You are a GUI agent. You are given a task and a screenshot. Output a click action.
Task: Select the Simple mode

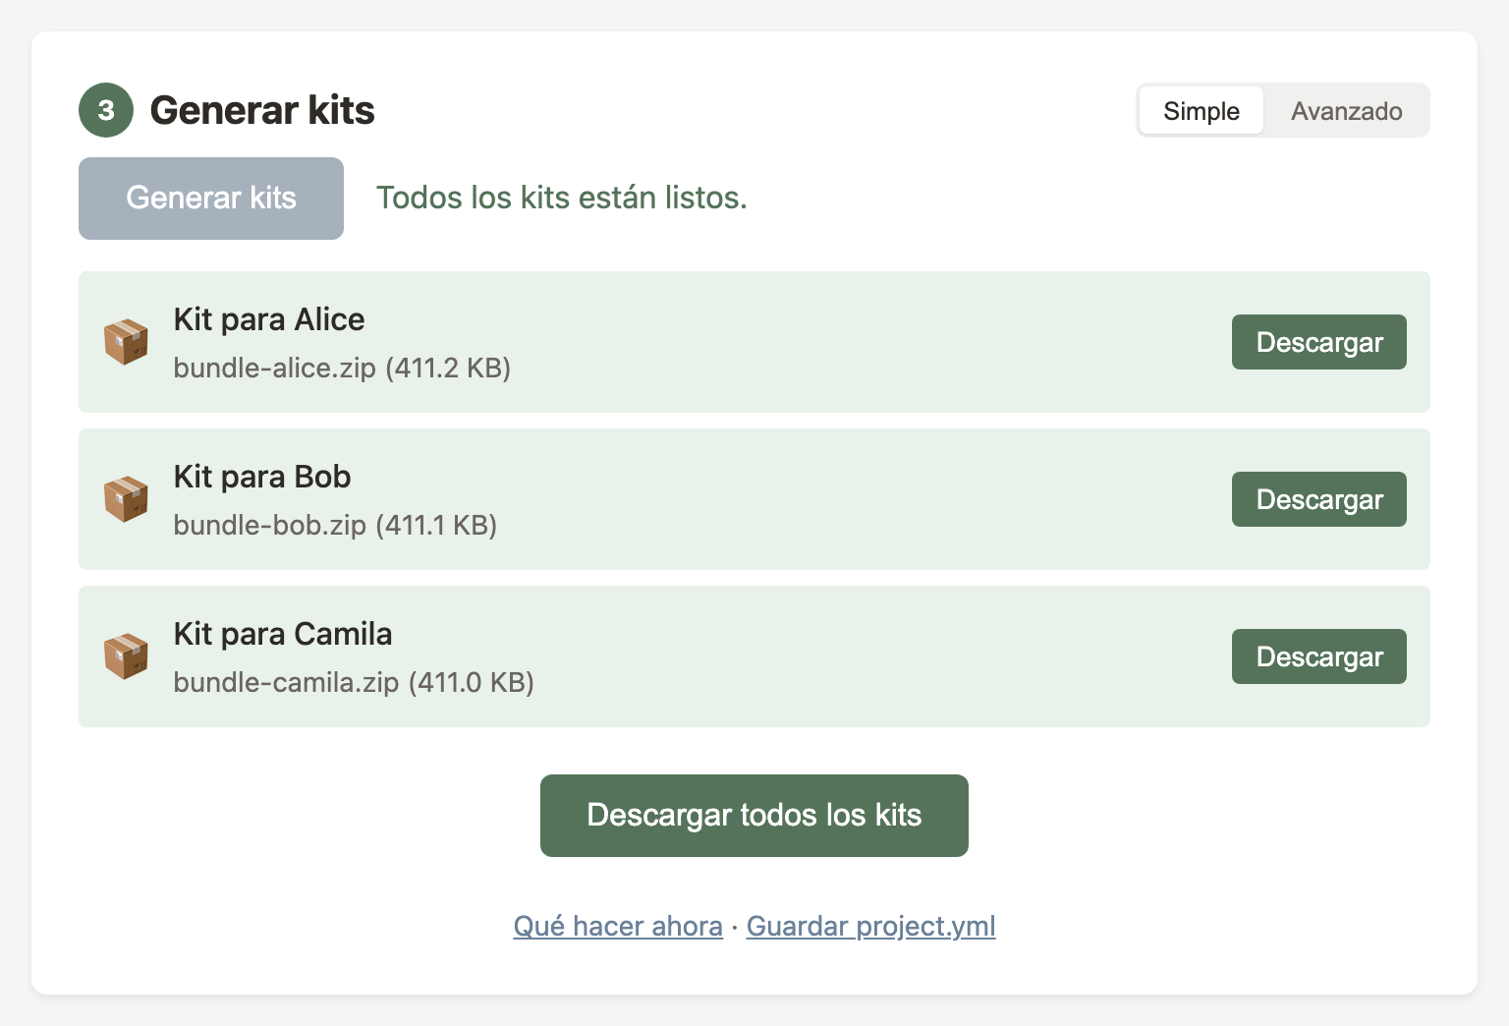pos(1201,110)
